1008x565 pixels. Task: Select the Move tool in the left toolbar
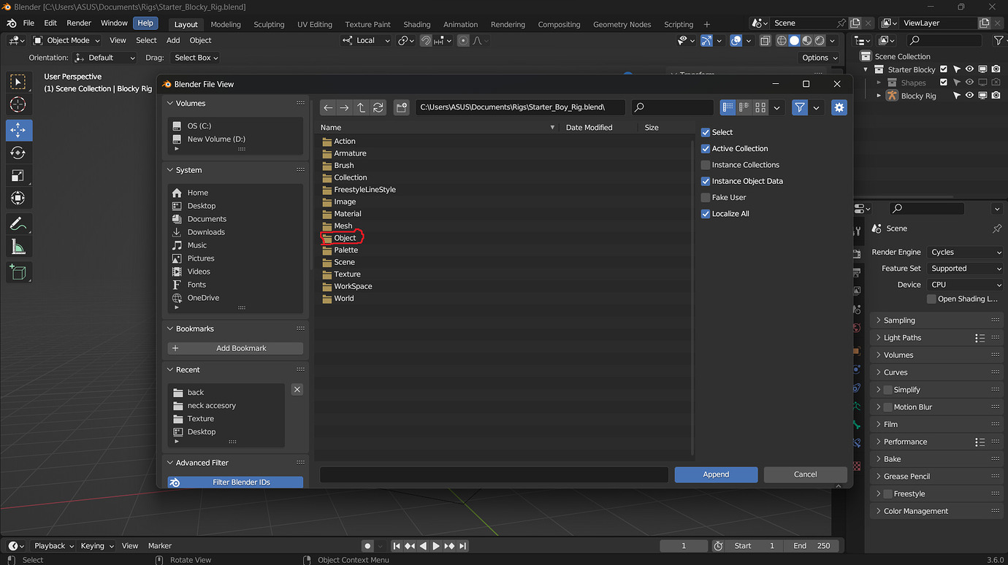click(x=18, y=131)
